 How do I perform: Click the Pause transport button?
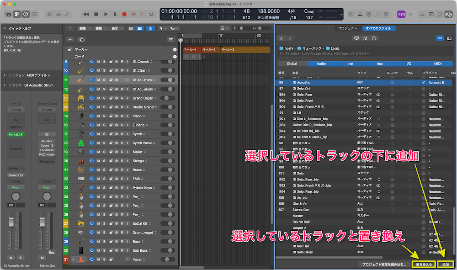click(115, 14)
